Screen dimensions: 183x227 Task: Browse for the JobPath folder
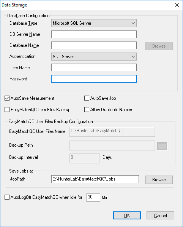pyautogui.click(x=159, y=180)
